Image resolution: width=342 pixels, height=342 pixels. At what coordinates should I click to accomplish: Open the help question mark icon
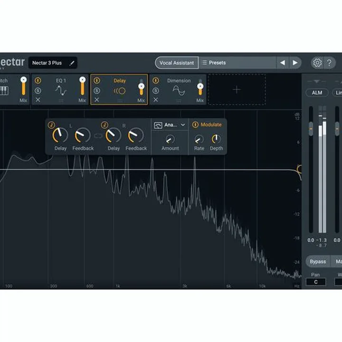329,63
